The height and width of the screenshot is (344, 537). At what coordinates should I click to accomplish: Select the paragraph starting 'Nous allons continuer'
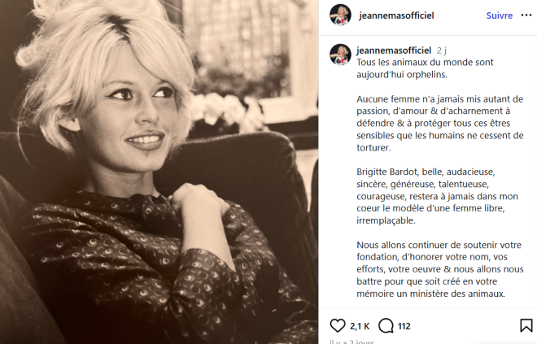[440, 269]
